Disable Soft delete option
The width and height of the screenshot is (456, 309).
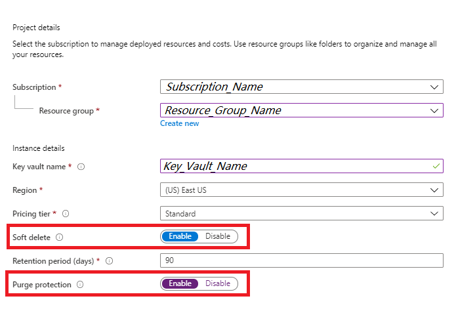(x=218, y=236)
